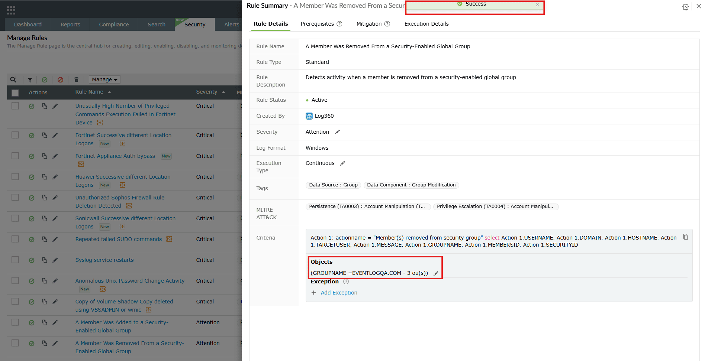
Task: Open the advanced search icon in Manage Rules toolbar
Action: (13, 79)
